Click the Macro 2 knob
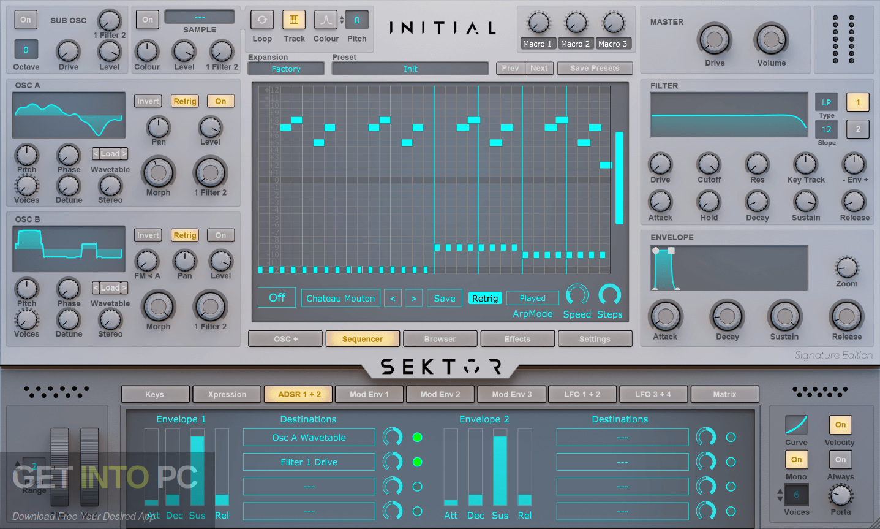Screen dimensions: 880x529 pos(576,23)
